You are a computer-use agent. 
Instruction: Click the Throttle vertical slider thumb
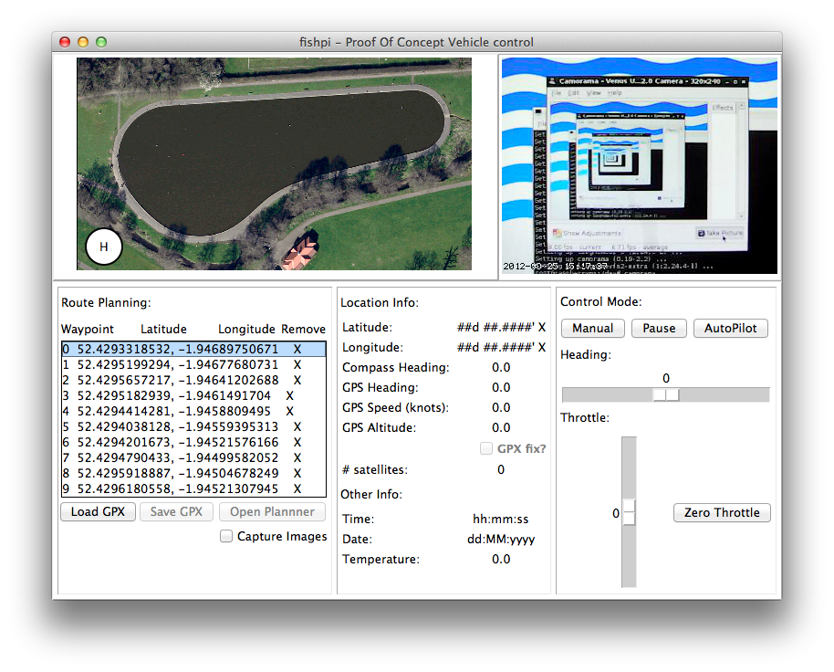pos(630,512)
